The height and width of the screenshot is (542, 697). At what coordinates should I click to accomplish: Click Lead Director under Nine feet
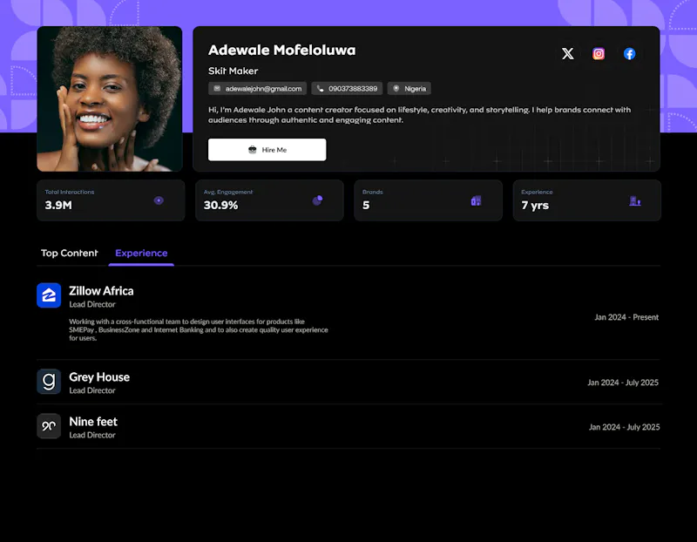[x=92, y=435]
